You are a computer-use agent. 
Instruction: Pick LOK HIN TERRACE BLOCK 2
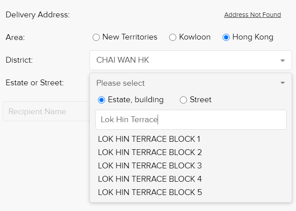[x=150, y=152]
